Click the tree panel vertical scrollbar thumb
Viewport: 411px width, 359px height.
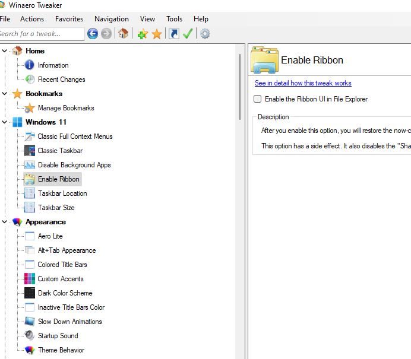point(240,87)
